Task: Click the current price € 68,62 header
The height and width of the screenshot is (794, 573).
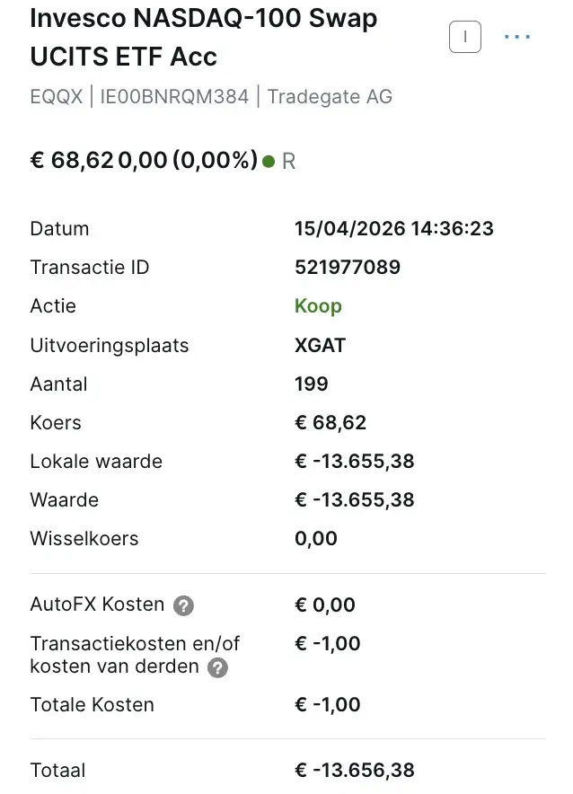Action: [72, 160]
